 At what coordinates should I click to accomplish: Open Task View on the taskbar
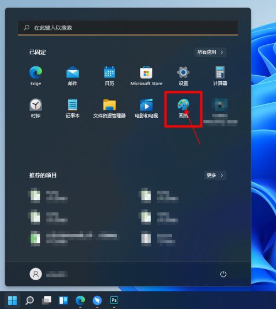point(46,300)
